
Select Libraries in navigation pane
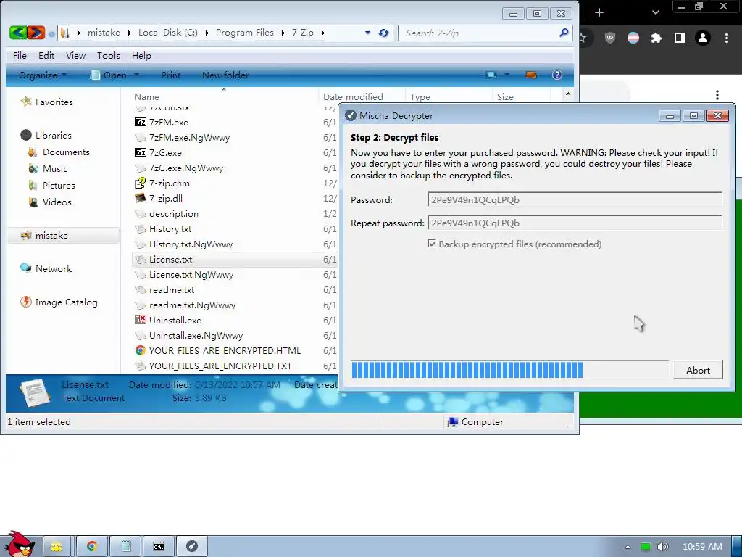[54, 136]
